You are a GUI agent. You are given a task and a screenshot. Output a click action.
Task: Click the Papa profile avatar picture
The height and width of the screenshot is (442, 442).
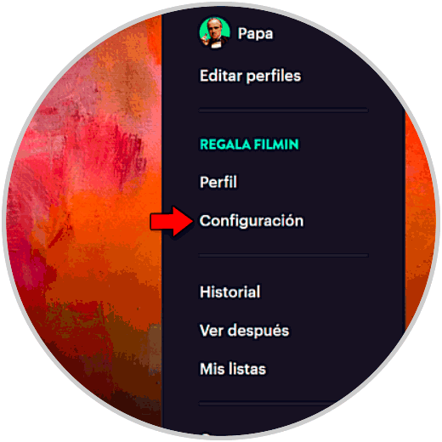pyautogui.click(x=214, y=32)
